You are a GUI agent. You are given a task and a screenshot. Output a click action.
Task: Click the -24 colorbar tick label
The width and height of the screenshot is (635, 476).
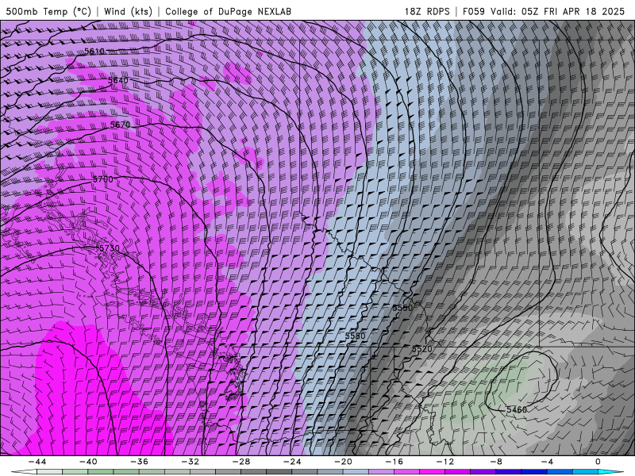pos(292,462)
